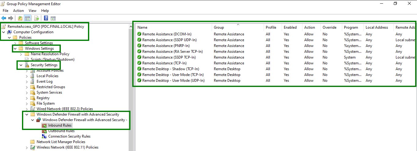417x151 pixels.
Task: Sort rules by the Name column header
Action: pos(174,27)
